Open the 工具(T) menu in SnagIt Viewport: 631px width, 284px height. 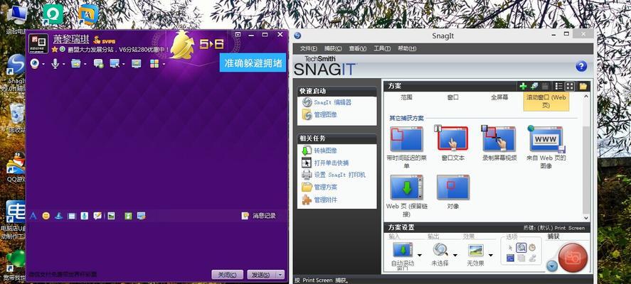pyautogui.click(x=382, y=48)
